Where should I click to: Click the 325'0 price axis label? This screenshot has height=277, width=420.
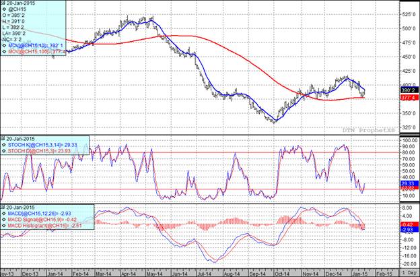(x=408, y=127)
